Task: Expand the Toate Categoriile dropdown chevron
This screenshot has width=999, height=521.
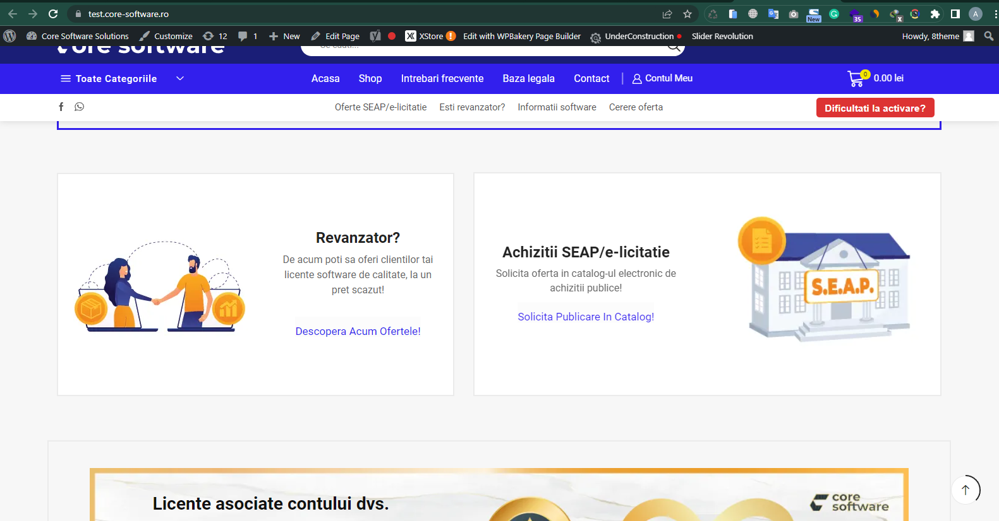Action: click(180, 79)
